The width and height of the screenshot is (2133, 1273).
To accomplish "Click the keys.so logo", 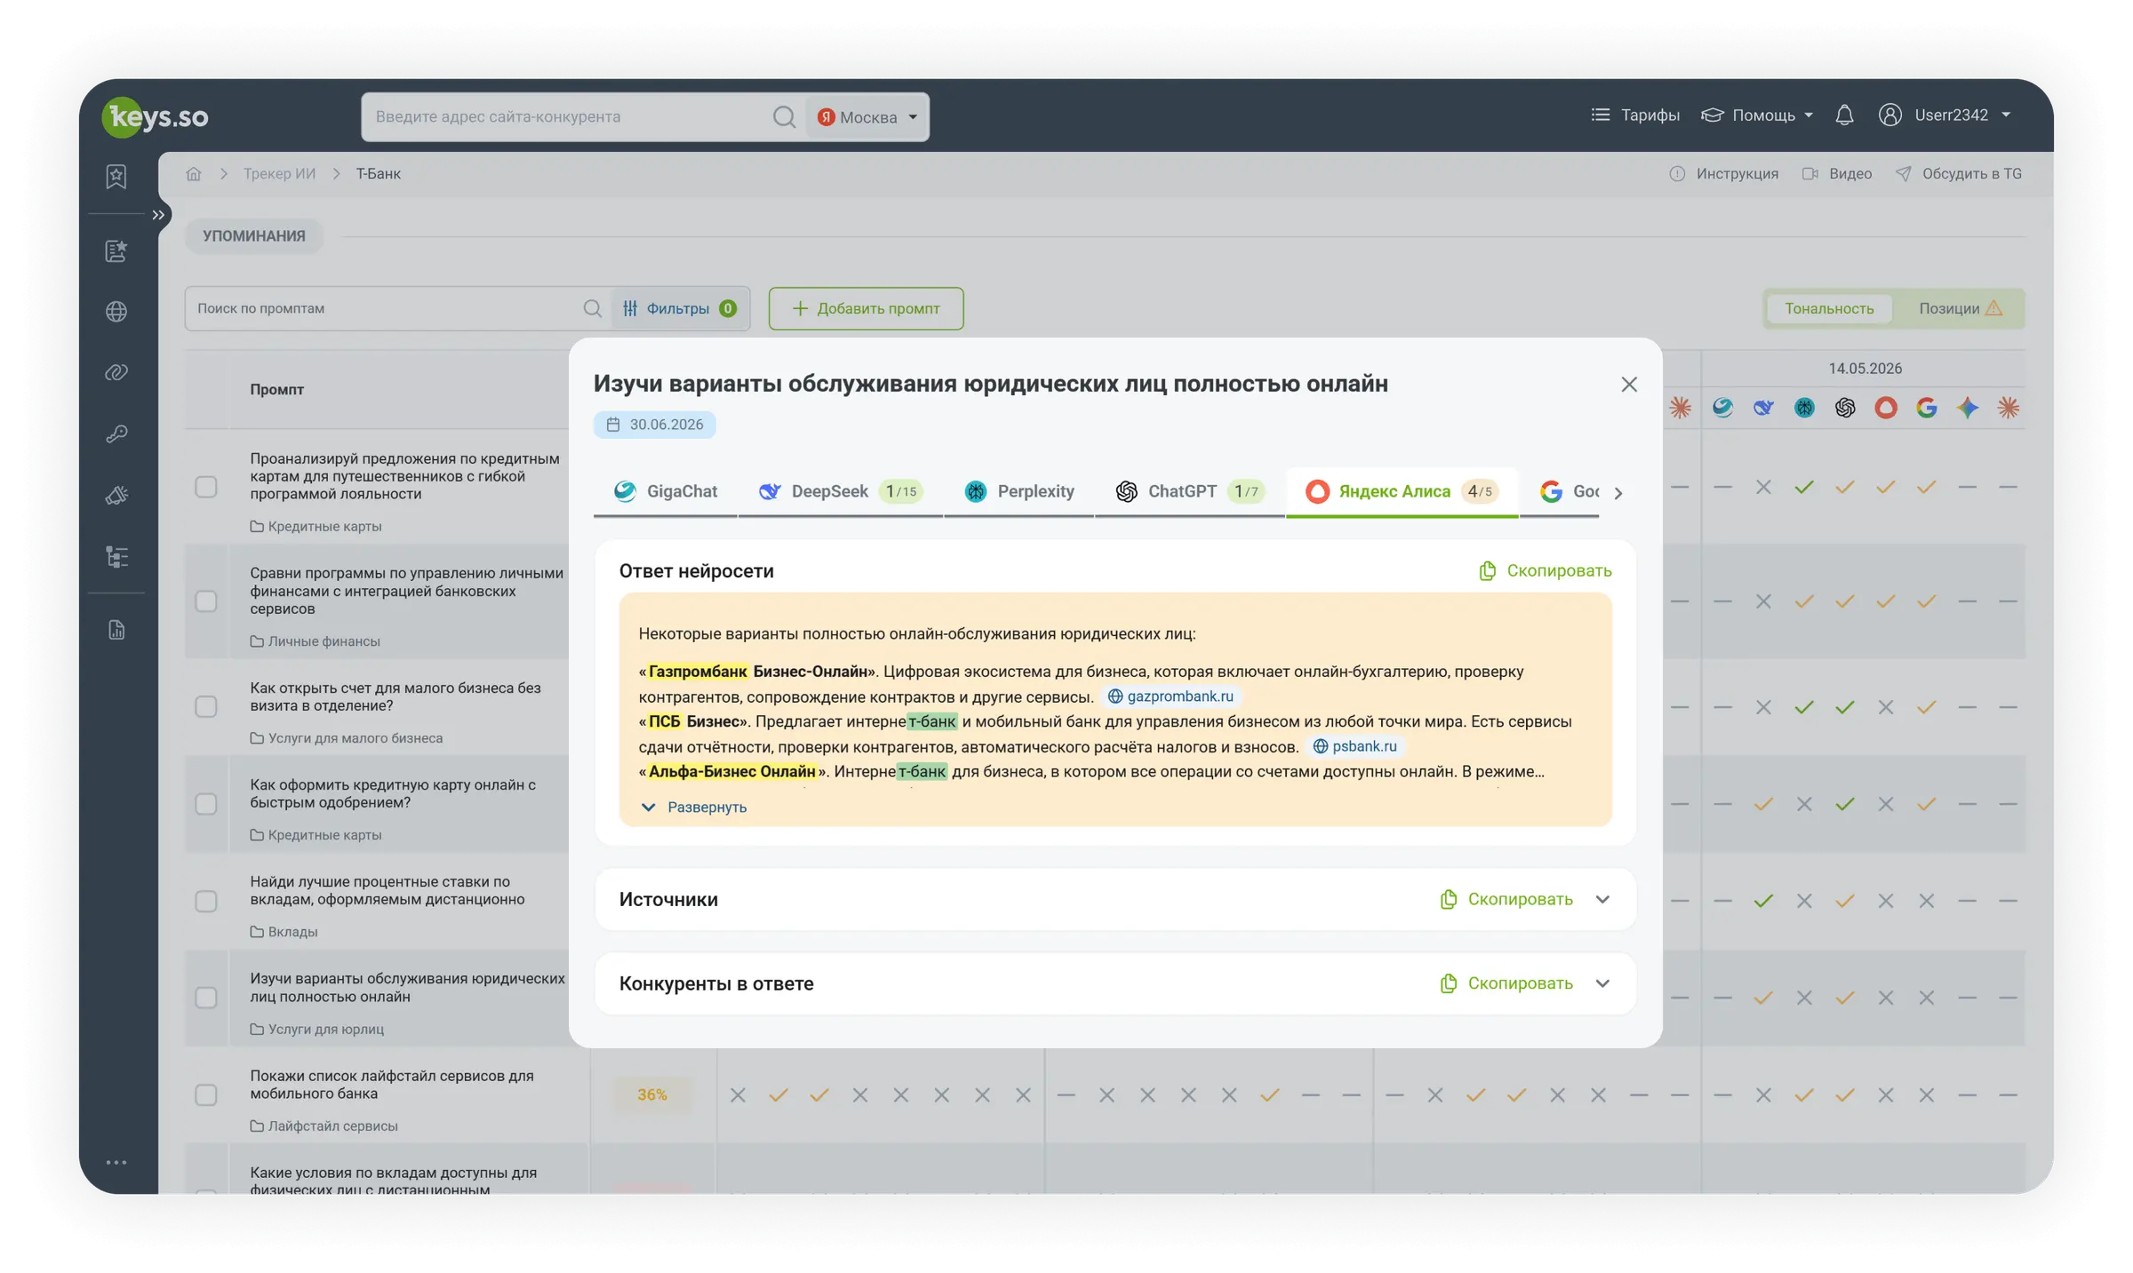I will 156,116.
